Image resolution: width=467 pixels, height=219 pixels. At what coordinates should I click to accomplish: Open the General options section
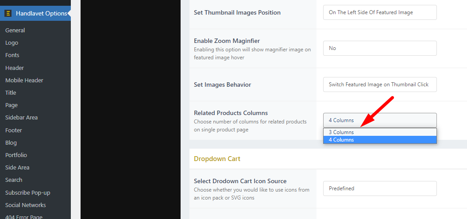(15, 31)
